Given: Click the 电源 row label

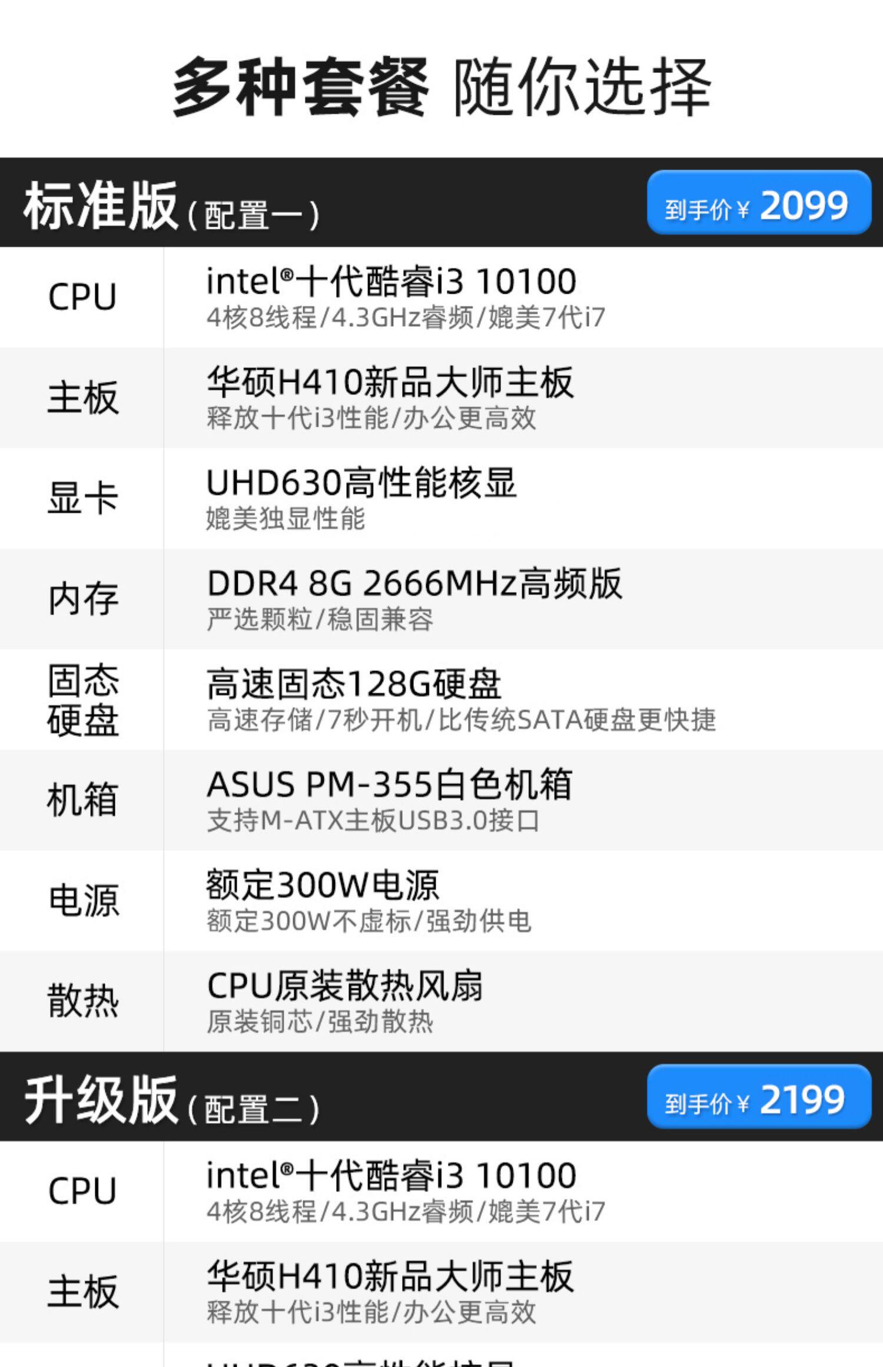Looking at the screenshot, I should pos(82,900).
